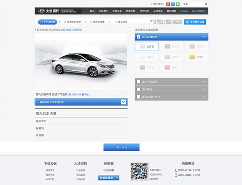This screenshot has height=185, width=242.
Task: Collapse the 选择车身颜色 section
Action: 204,37
